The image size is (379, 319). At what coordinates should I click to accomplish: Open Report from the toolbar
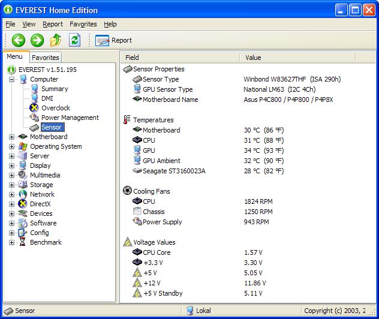(x=113, y=40)
